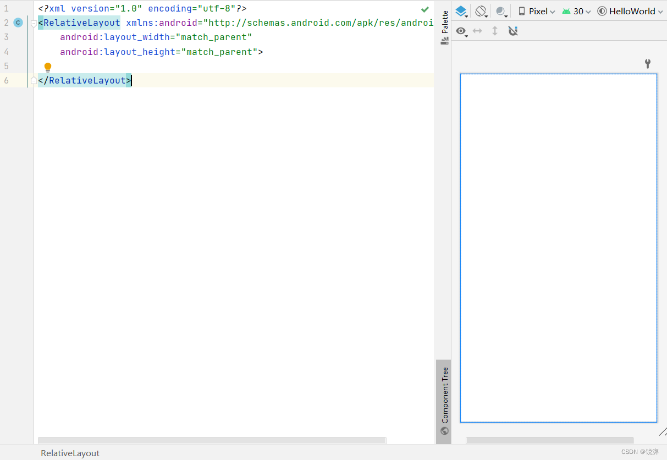The width and height of the screenshot is (667, 460).
Task: Click the xmlns:android attribute in line 2
Action: (x=162, y=23)
